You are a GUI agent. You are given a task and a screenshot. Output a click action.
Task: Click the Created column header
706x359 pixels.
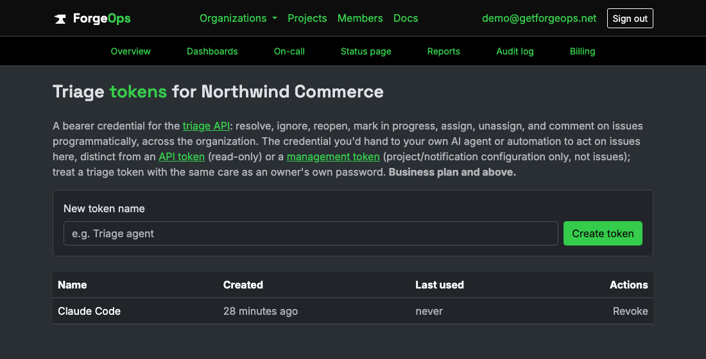click(x=243, y=285)
